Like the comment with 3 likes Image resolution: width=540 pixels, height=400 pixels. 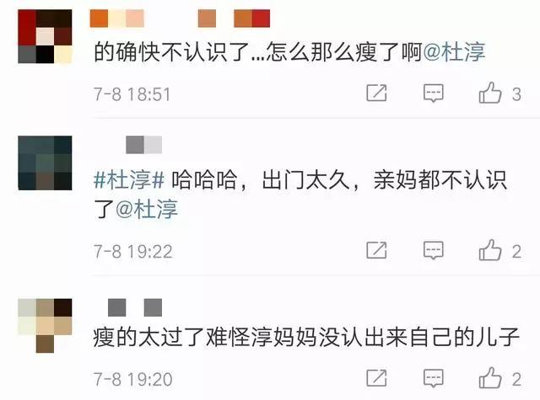(490, 93)
